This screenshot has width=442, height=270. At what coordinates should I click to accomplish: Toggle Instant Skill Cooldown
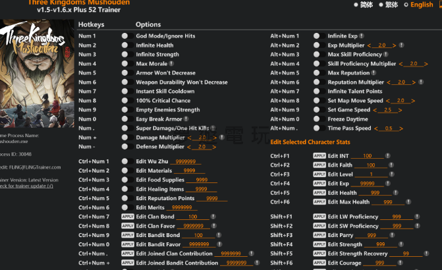pyautogui.click(x=127, y=92)
